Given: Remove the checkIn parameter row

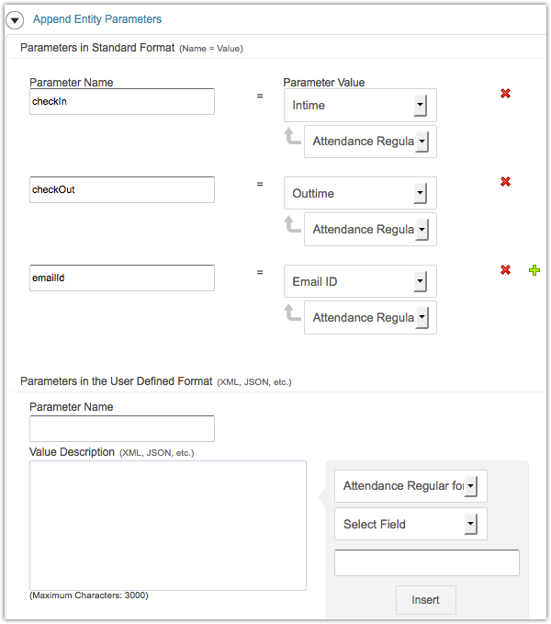Looking at the screenshot, I should pyautogui.click(x=505, y=94).
